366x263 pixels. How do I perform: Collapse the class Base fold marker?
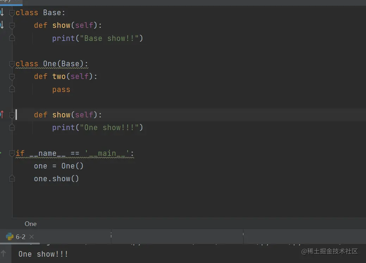(x=12, y=13)
